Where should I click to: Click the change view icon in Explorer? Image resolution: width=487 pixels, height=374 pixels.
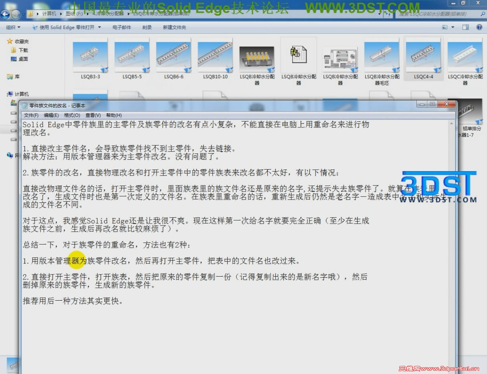tap(445, 27)
